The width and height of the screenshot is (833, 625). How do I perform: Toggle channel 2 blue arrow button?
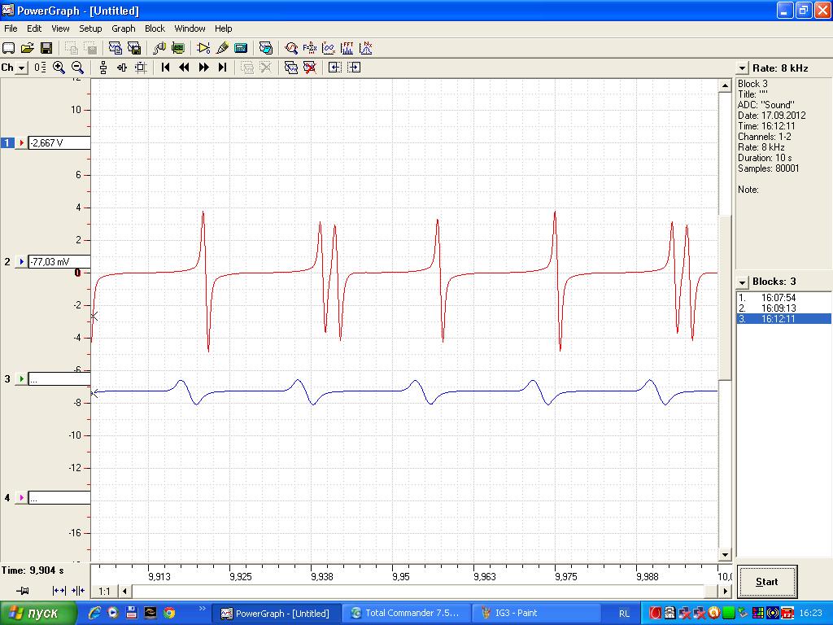(x=22, y=262)
